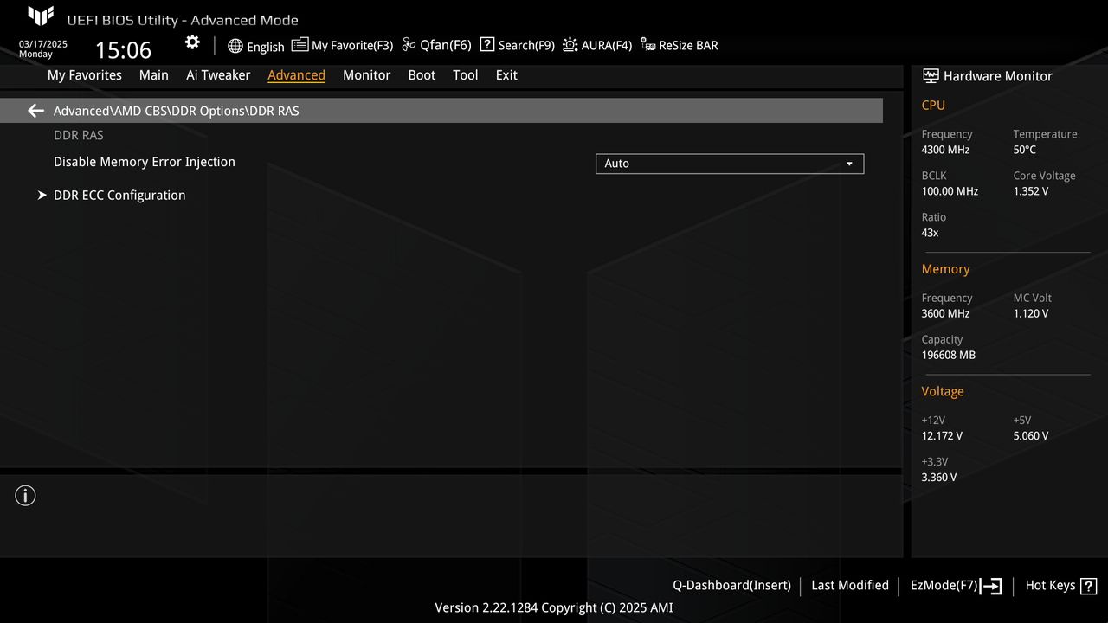
Task: Open Q-Dashboard(Insert)
Action: pos(731,586)
